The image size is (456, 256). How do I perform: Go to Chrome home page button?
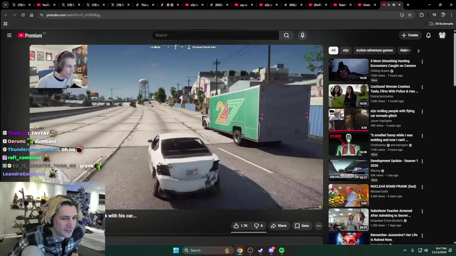tap(32, 15)
